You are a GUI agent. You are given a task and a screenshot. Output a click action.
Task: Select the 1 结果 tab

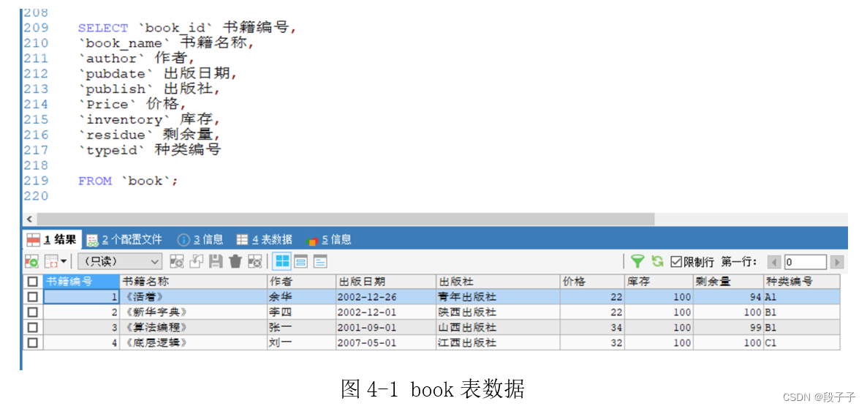pyautogui.click(x=53, y=240)
